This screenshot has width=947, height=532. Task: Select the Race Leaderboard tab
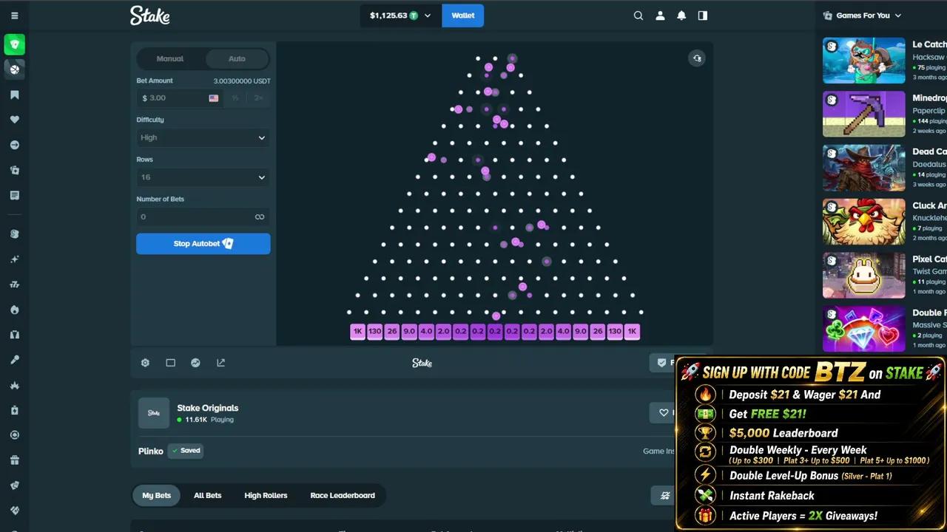point(343,496)
